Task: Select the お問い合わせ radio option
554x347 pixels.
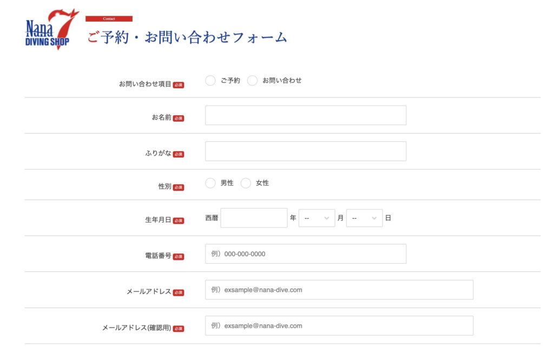Action: (x=252, y=81)
